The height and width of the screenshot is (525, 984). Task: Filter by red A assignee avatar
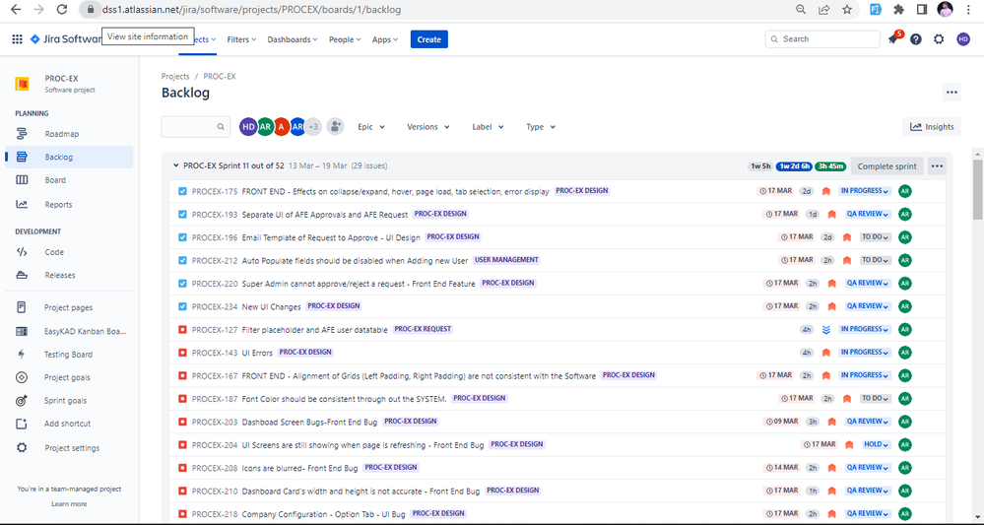click(281, 127)
